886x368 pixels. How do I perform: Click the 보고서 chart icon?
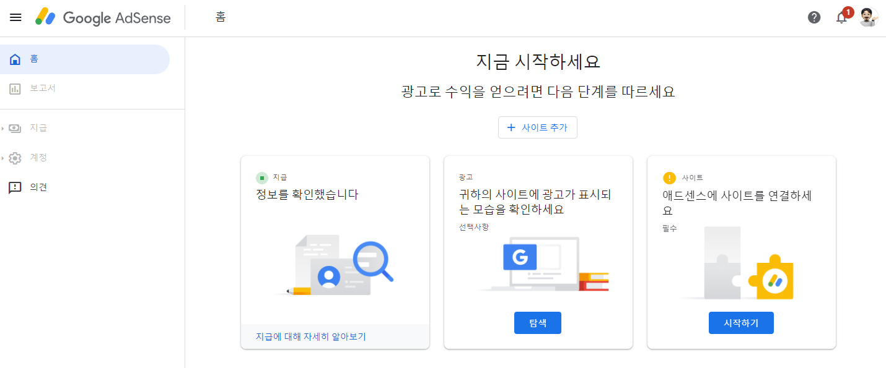click(15, 88)
